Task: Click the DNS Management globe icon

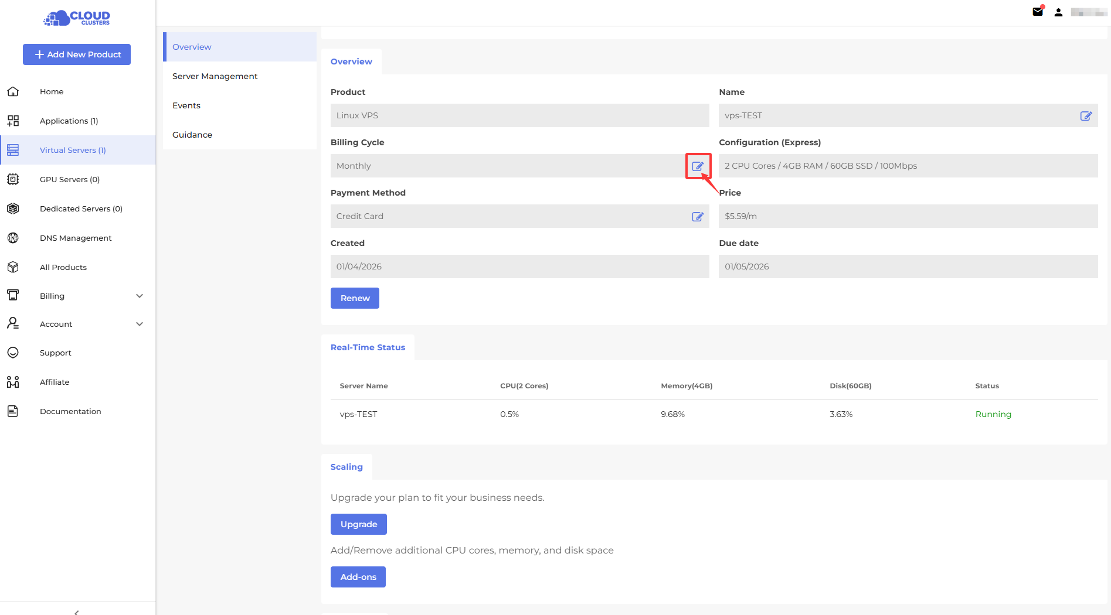Action: pyautogui.click(x=13, y=238)
